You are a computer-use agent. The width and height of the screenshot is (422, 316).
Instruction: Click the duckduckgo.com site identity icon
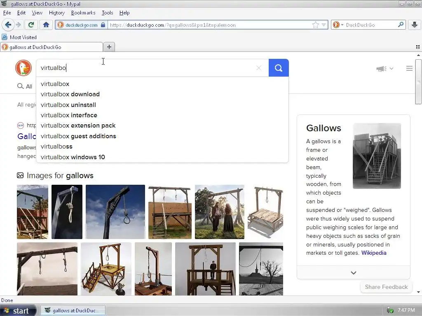click(x=60, y=25)
